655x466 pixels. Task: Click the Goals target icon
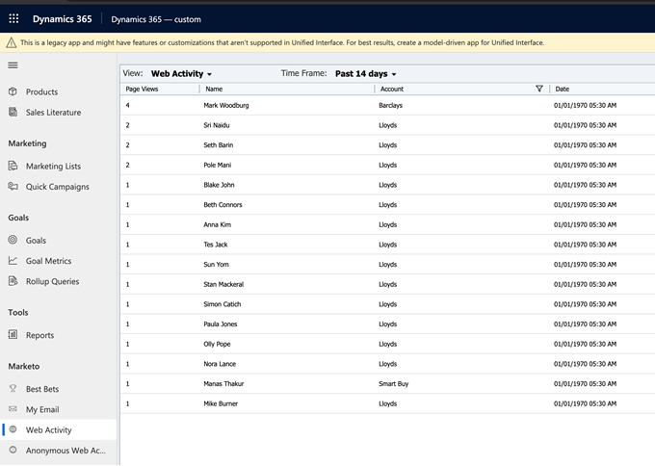tap(13, 240)
